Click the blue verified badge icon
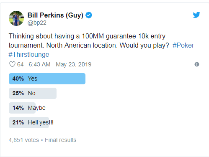Viewport: 209px width, 157px height. [89, 15]
